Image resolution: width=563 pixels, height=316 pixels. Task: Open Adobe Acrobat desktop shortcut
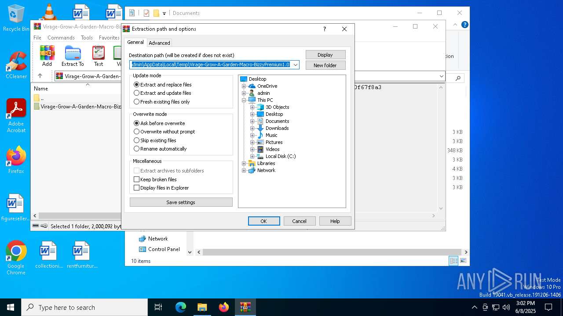16,116
